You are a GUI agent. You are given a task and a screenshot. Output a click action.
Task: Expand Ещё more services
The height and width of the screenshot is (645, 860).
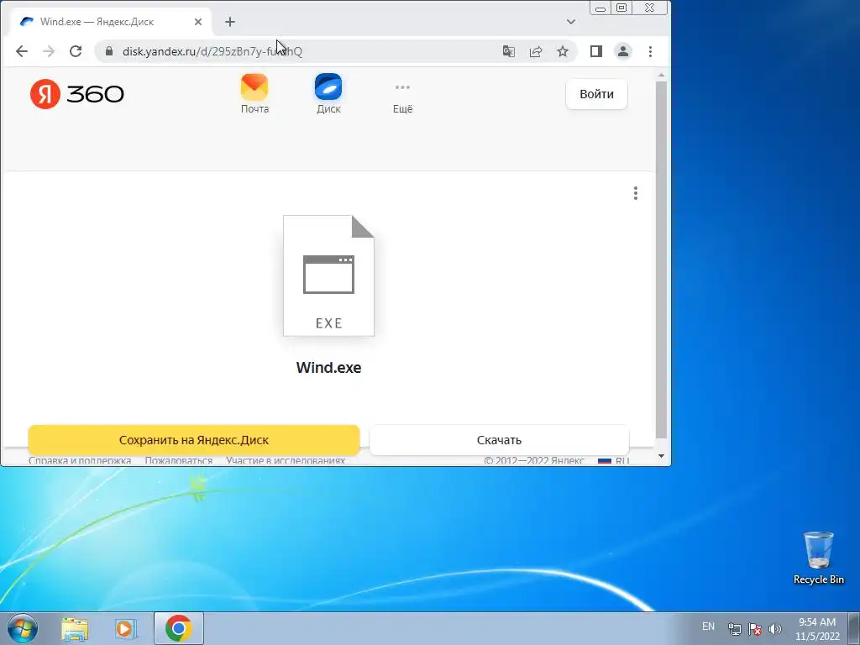402,97
